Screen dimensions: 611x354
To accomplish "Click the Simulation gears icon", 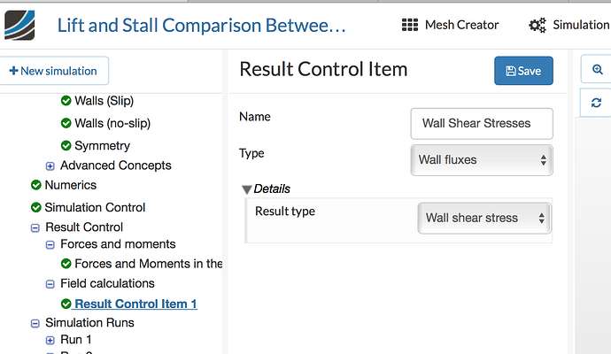I will pyautogui.click(x=537, y=26).
